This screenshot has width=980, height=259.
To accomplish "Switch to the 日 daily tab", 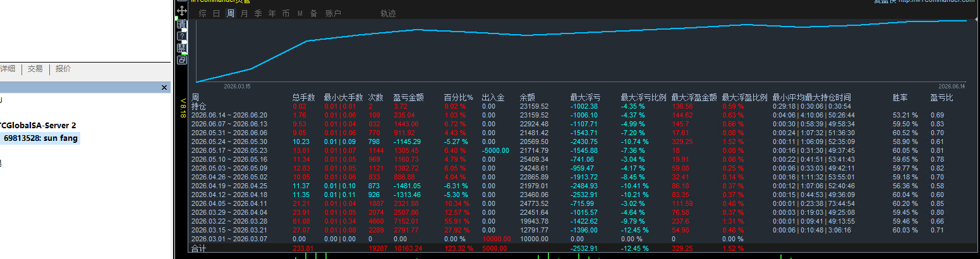I will pyautogui.click(x=216, y=13).
